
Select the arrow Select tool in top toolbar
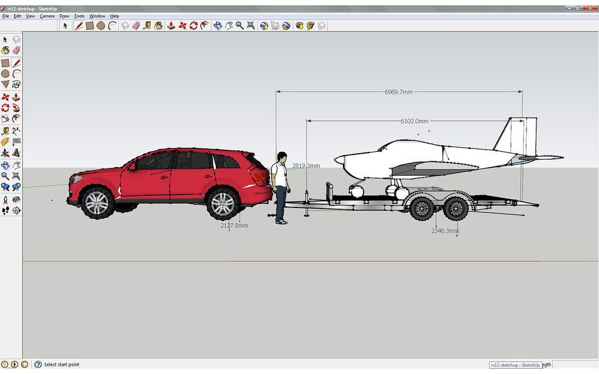click(x=65, y=26)
